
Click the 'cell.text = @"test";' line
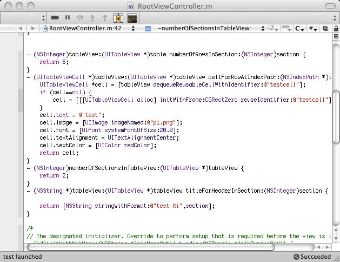coord(72,115)
